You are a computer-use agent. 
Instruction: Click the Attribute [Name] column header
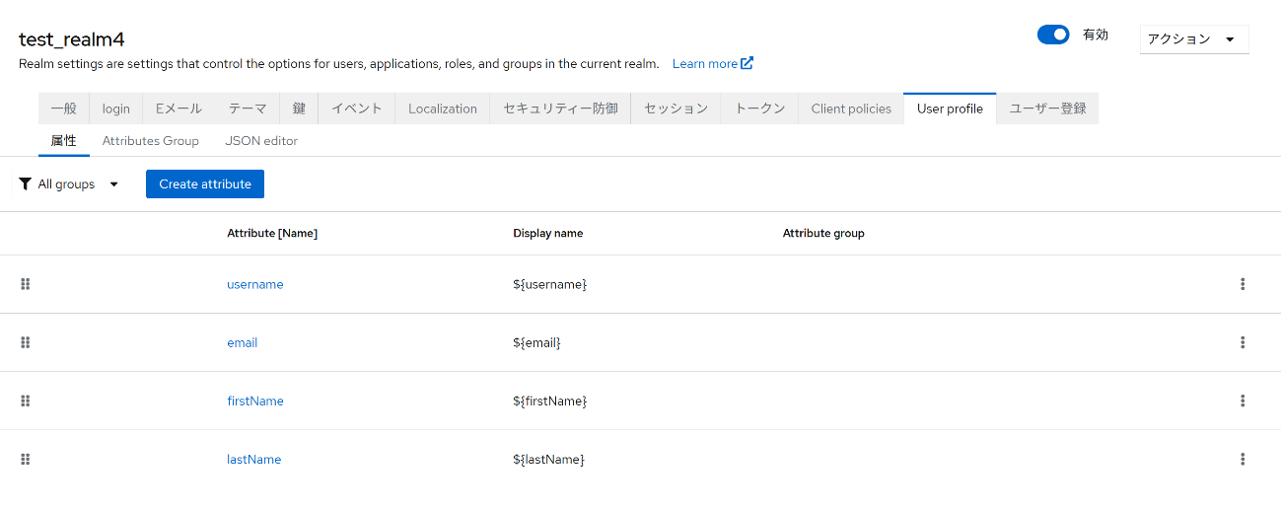pos(272,233)
